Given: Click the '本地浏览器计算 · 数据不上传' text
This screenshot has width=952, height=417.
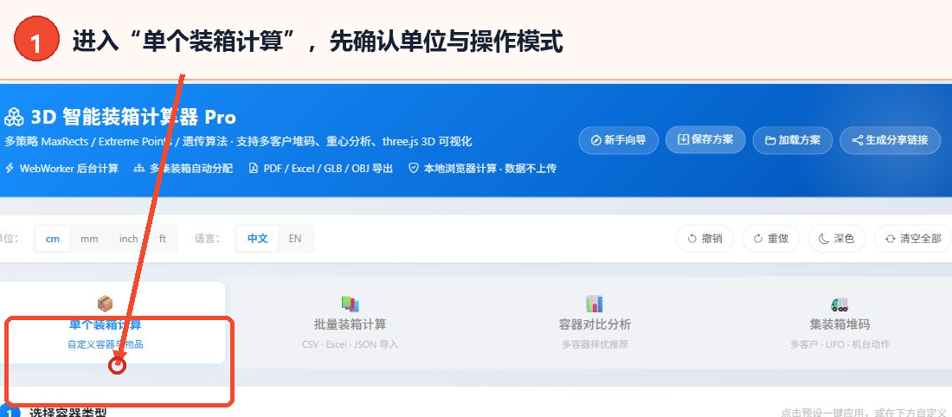Looking at the screenshot, I should [x=491, y=168].
